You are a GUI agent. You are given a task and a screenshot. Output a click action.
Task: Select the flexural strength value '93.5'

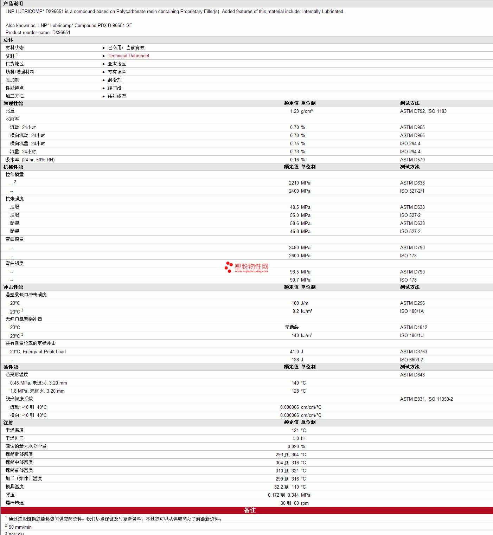pos(294,272)
